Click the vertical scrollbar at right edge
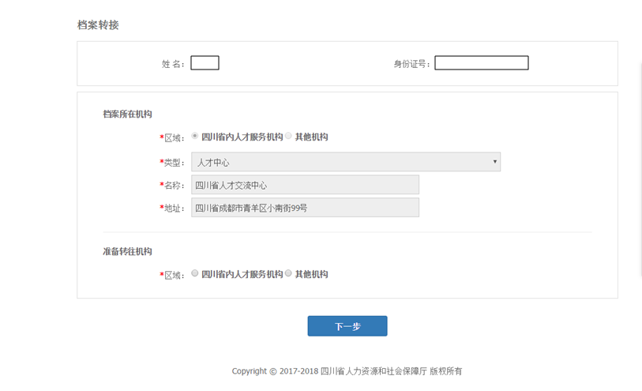Screen dimensions: 642x391 click(x=640, y=170)
